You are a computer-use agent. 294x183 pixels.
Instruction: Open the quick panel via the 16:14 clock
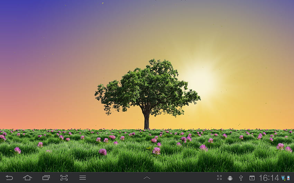pyautogui.click(x=269, y=178)
